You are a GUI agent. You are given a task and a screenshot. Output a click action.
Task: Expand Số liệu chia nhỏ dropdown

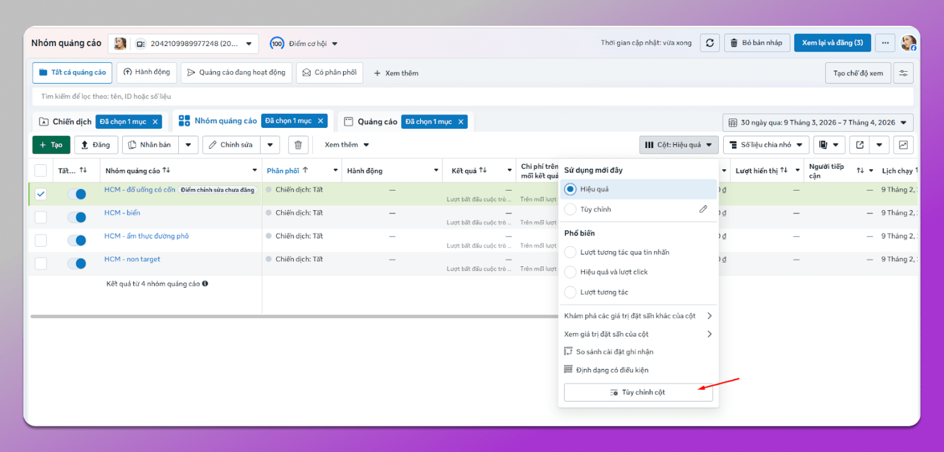pos(766,145)
